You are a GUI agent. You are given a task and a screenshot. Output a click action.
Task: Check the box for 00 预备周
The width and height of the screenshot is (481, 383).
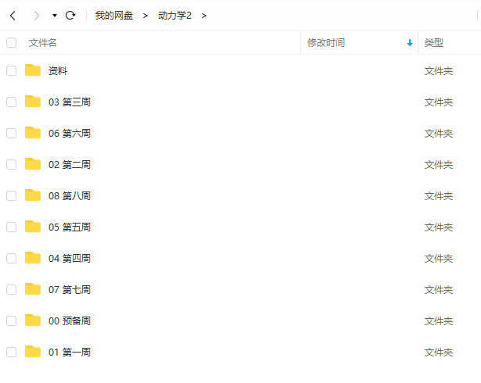coord(12,321)
